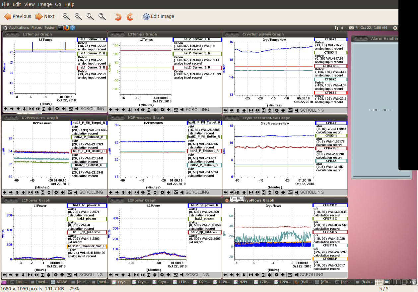Image resolution: width=418 pixels, height=292 pixels.
Task: Click ATARG entry in Alarm Handler window
Action: coord(382,110)
